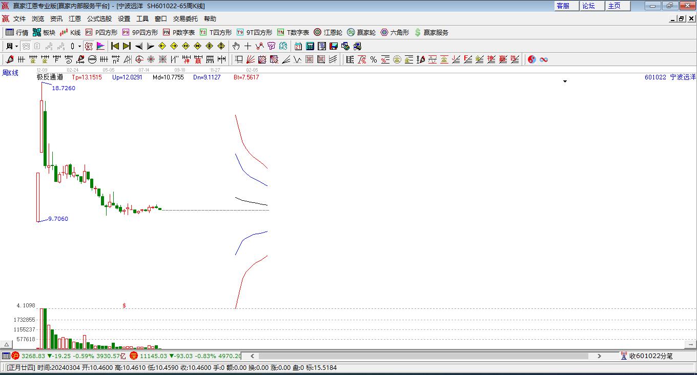The width and height of the screenshot is (697, 375).
Task: Open the 行情 quotes view
Action: [17, 32]
